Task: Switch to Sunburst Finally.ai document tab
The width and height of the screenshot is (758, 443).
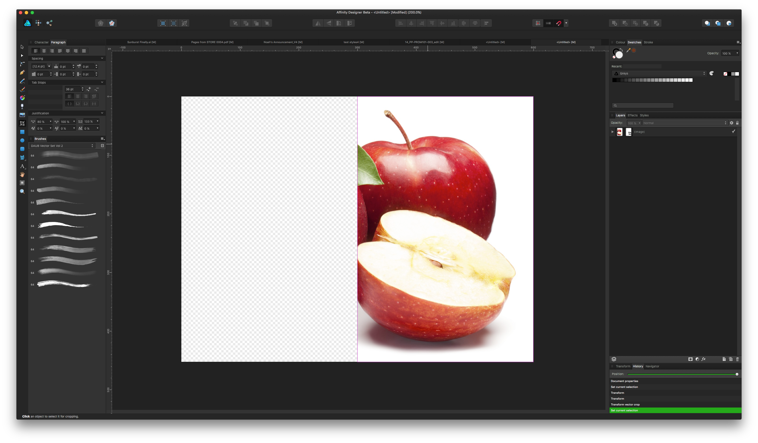Action: click(142, 42)
